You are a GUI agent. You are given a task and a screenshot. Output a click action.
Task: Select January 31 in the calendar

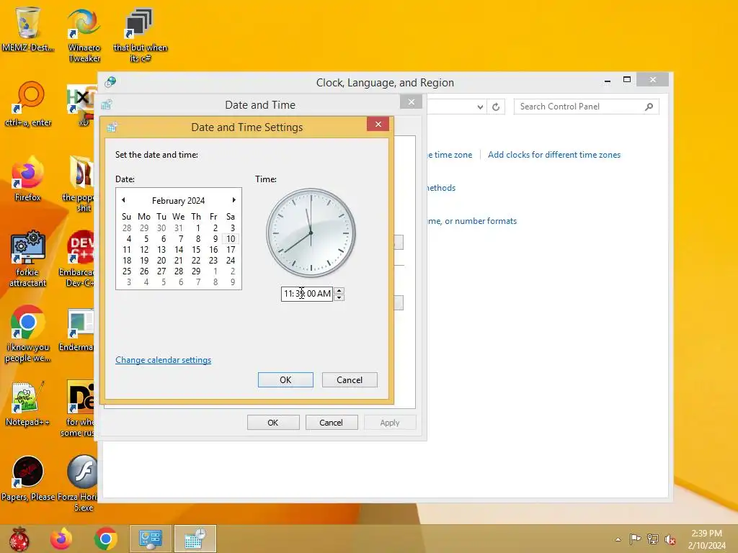point(179,228)
